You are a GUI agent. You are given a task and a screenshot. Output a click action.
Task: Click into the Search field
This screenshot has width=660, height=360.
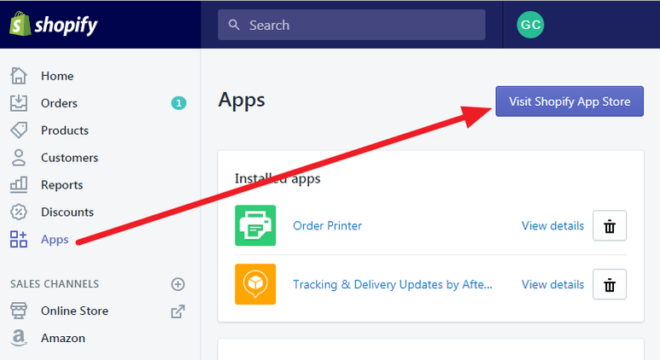(359, 26)
